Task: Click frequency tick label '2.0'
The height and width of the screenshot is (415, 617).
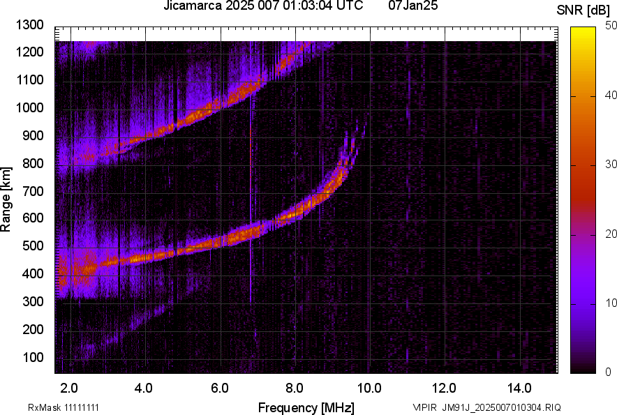Action: tap(69, 388)
